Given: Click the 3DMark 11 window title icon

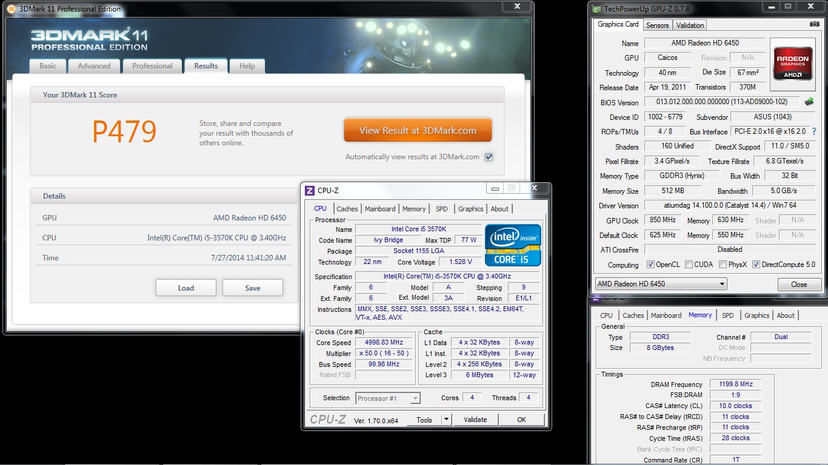Looking at the screenshot, I should pos(11,8).
